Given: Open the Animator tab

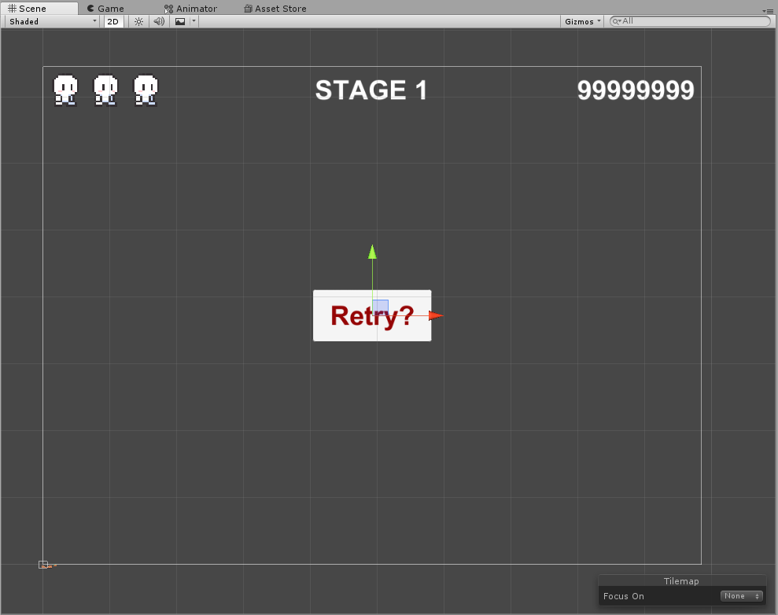Looking at the screenshot, I should (x=191, y=9).
